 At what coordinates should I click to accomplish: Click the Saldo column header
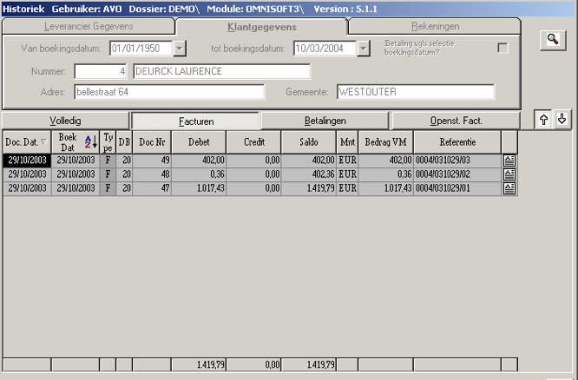click(x=309, y=142)
